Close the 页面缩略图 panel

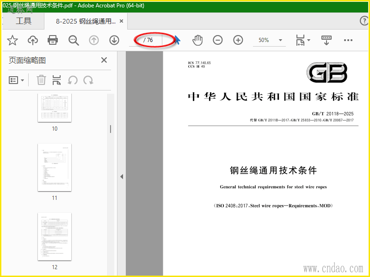104,60
